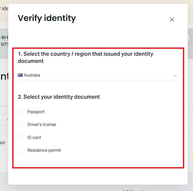Click the country / region issuing heading
Image resolution: width=193 pixels, height=191 pixels.
point(85,57)
